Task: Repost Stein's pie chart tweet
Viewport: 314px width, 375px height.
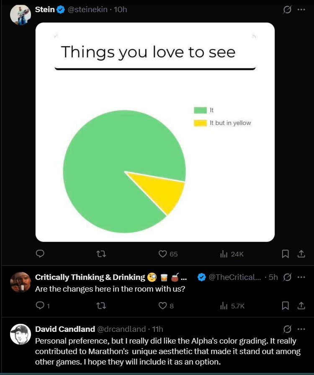Action: coord(101,254)
